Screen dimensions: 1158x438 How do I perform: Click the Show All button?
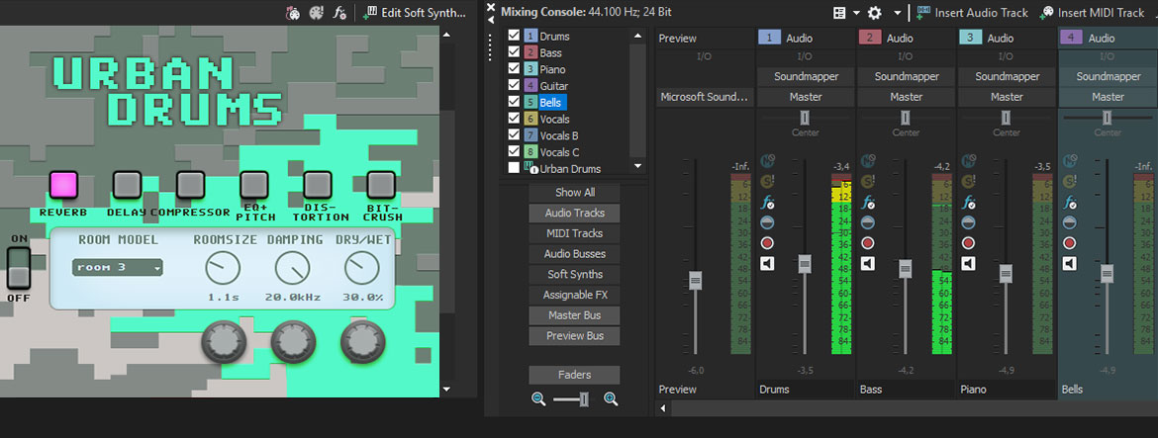575,192
